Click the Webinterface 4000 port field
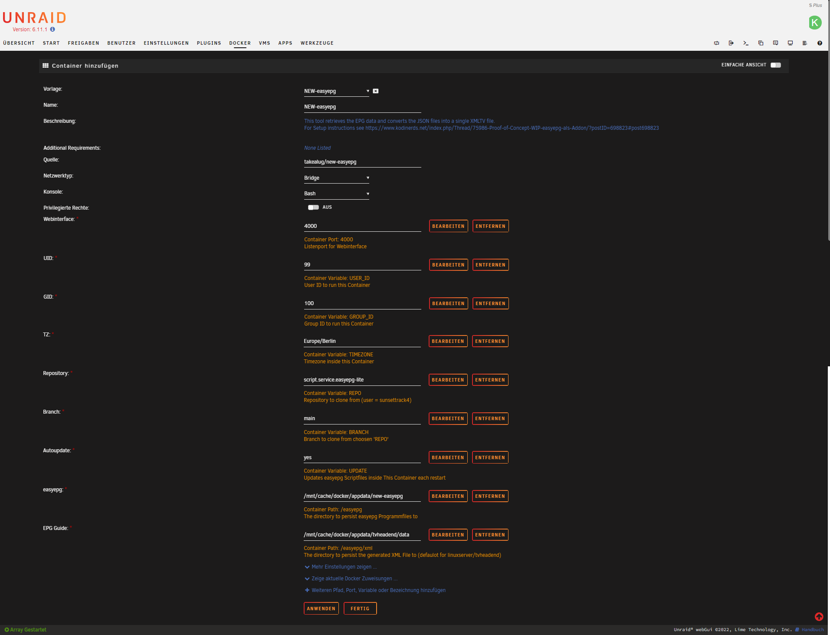830x635 pixels. click(362, 226)
